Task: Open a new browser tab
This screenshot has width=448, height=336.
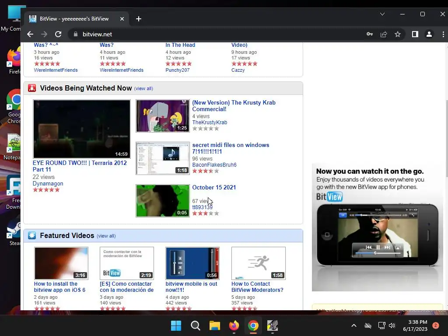Action: 139,19
